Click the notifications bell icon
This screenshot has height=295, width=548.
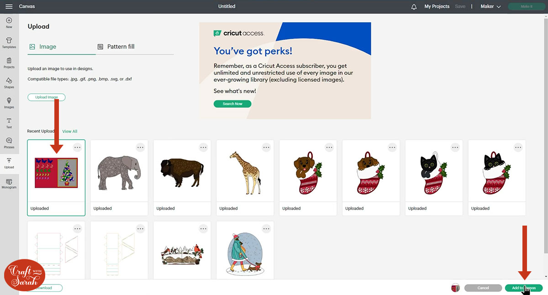coord(414,6)
